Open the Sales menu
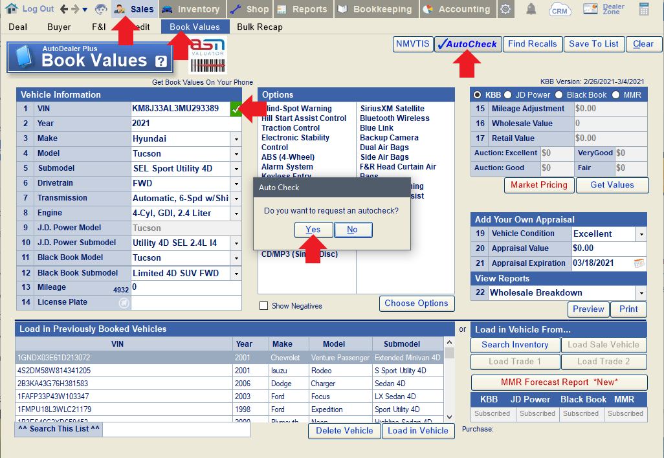664x458 pixels. tap(134, 9)
